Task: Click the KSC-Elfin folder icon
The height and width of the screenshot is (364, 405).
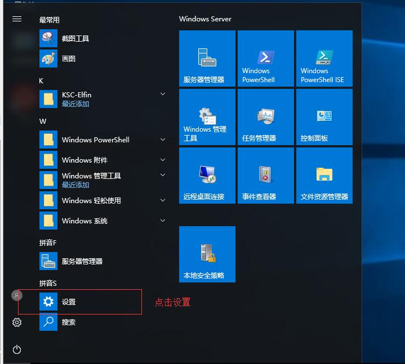Action: coord(48,99)
